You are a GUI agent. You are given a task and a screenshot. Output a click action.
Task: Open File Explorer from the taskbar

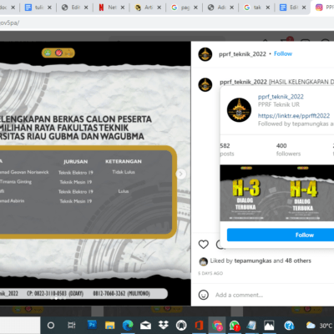click(x=110, y=325)
